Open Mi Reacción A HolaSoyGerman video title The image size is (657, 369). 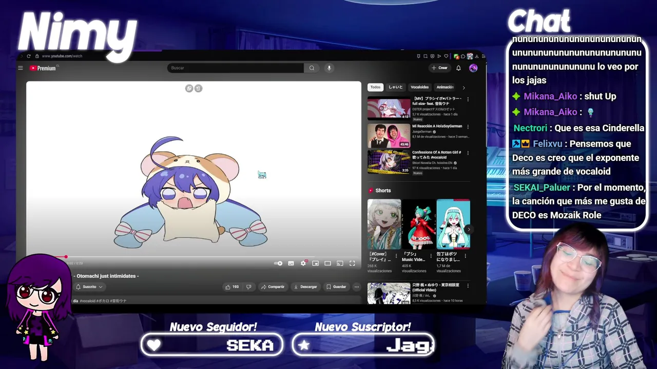(x=437, y=126)
